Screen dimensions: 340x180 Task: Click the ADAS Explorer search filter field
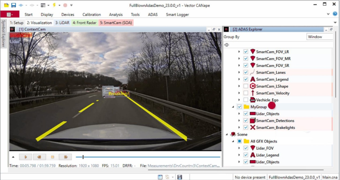[x=278, y=44]
